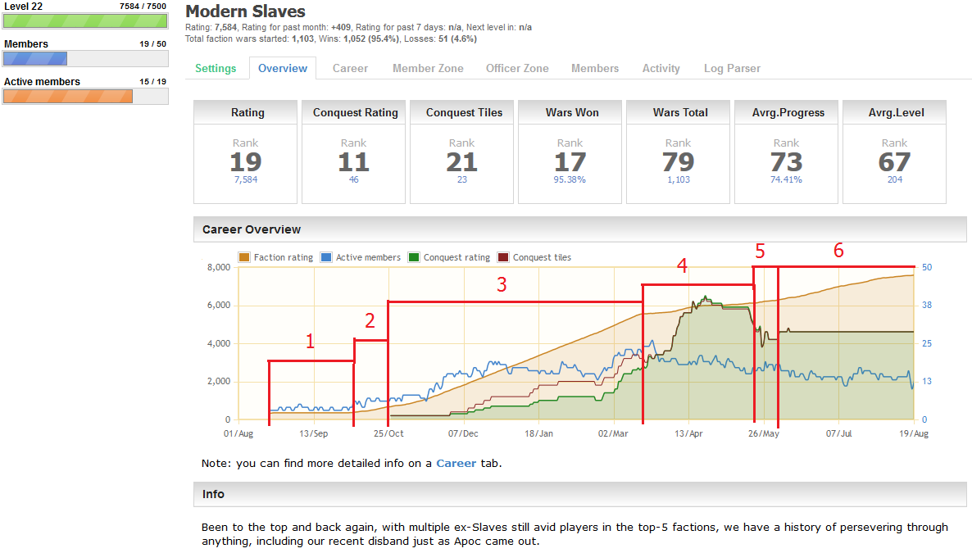Toggle Conquest rating legend swatch

coord(414,257)
